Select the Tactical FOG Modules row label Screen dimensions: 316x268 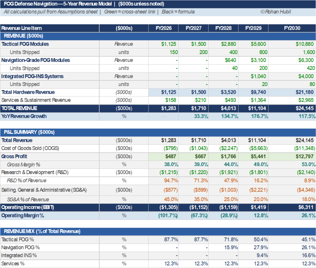coord(25,44)
